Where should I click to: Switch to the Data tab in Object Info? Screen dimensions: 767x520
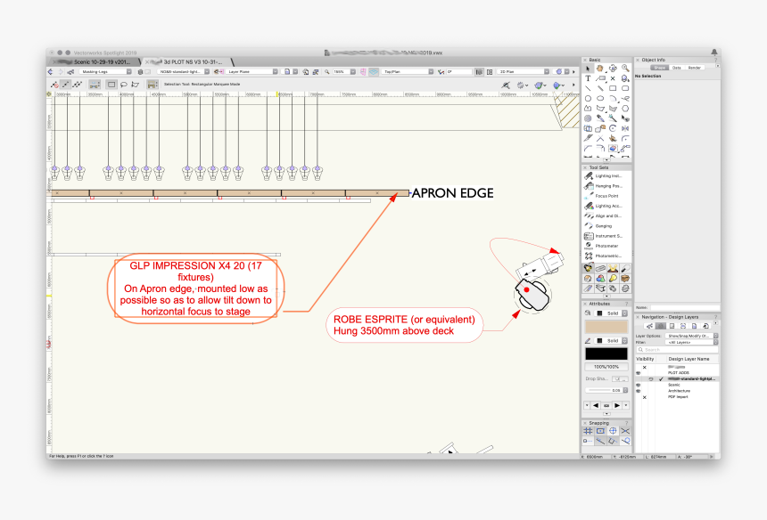pyautogui.click(x=677, y=68)
